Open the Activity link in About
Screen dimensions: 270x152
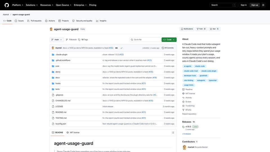[x=187, y=98]
